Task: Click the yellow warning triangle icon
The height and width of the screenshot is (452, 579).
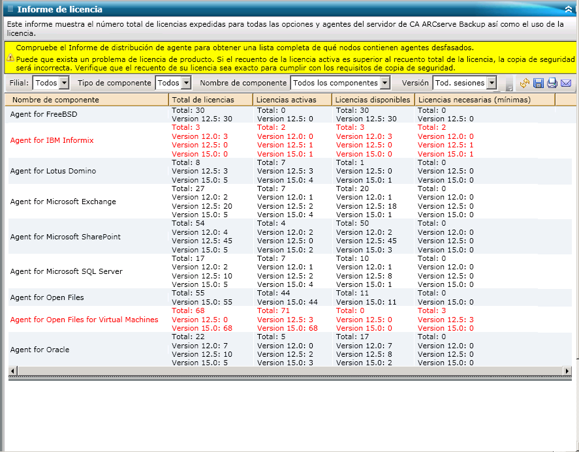Action: click(10, 58)
